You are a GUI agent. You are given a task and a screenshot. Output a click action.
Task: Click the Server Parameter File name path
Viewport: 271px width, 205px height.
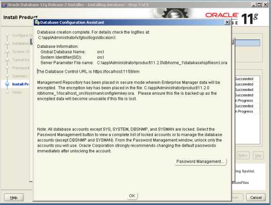pos(162,63)
